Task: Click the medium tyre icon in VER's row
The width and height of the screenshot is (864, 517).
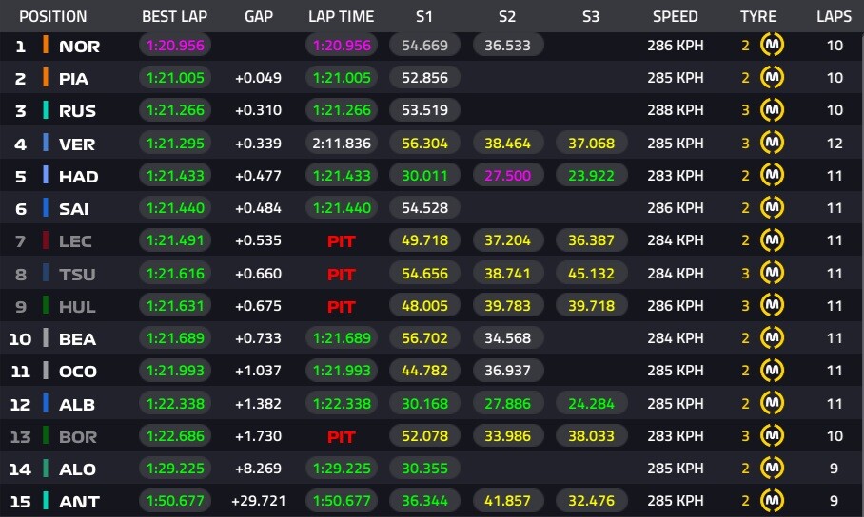Action: tap(772, 143)
